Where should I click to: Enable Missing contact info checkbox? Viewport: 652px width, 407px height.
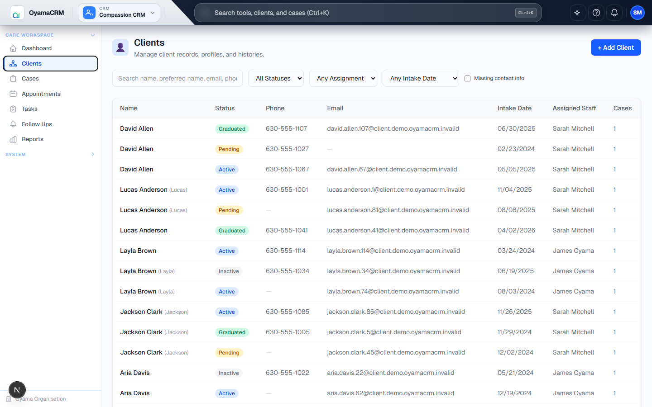pyautogui.click(x=468, y=79)
